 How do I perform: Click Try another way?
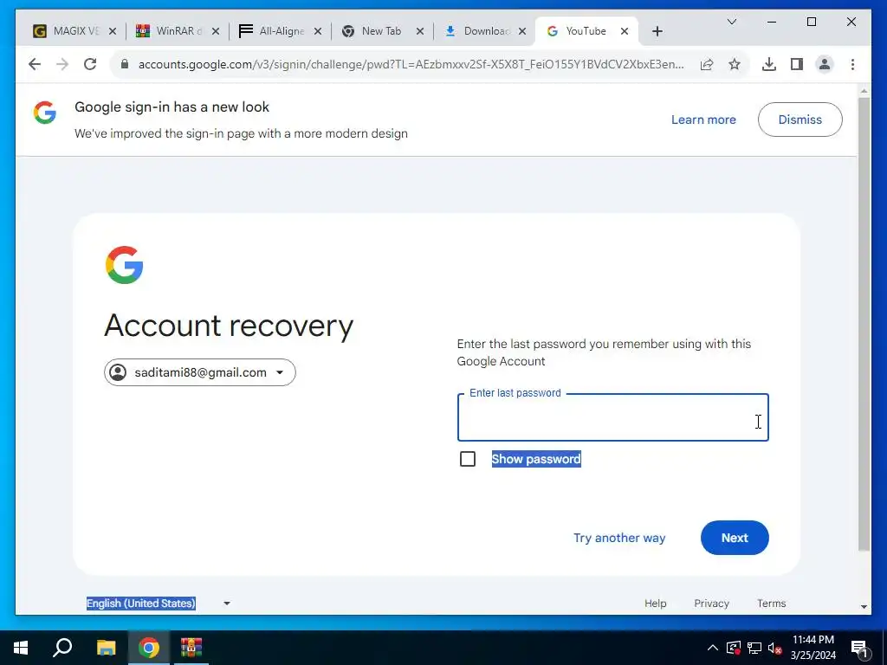619,538
